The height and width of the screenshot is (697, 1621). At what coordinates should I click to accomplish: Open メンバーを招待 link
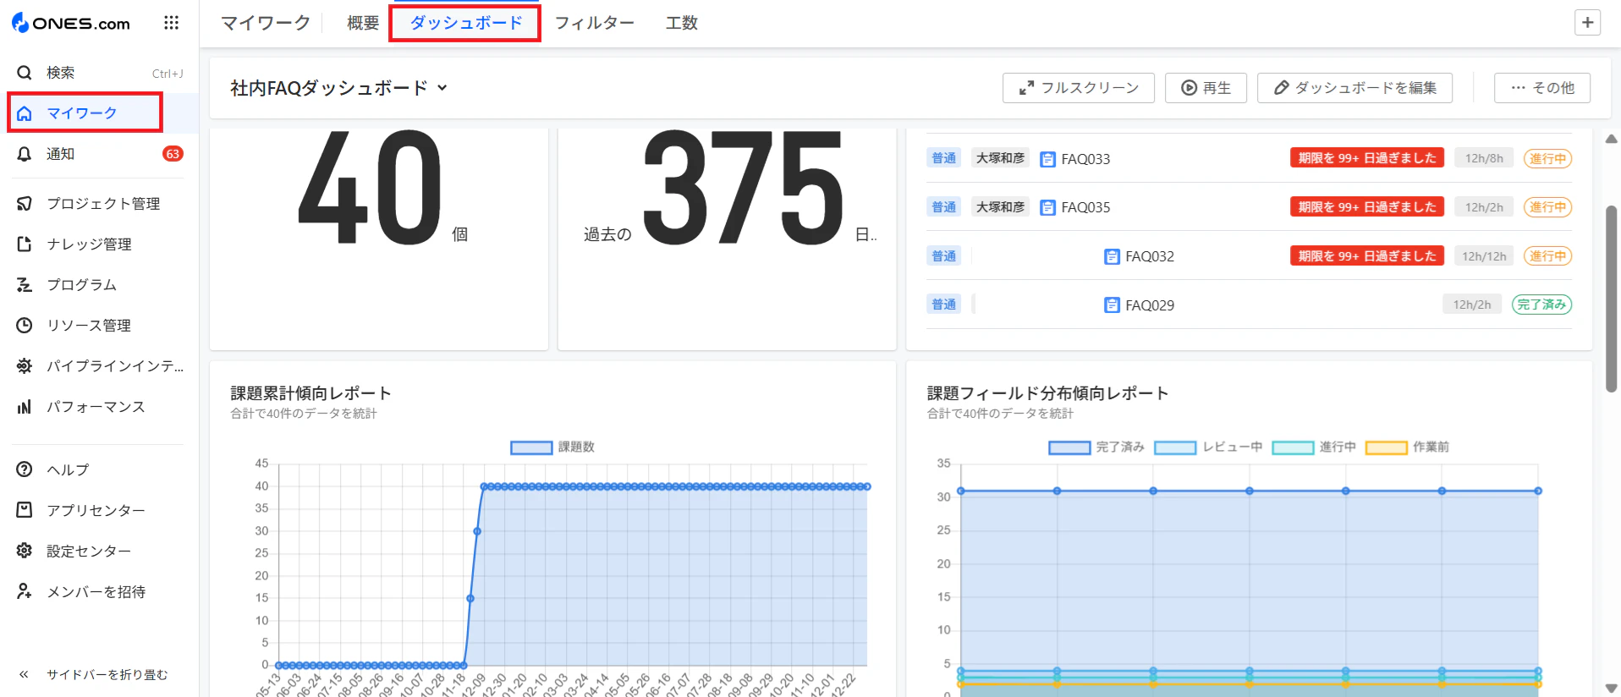pyautogui.click(x=96, y=591)
